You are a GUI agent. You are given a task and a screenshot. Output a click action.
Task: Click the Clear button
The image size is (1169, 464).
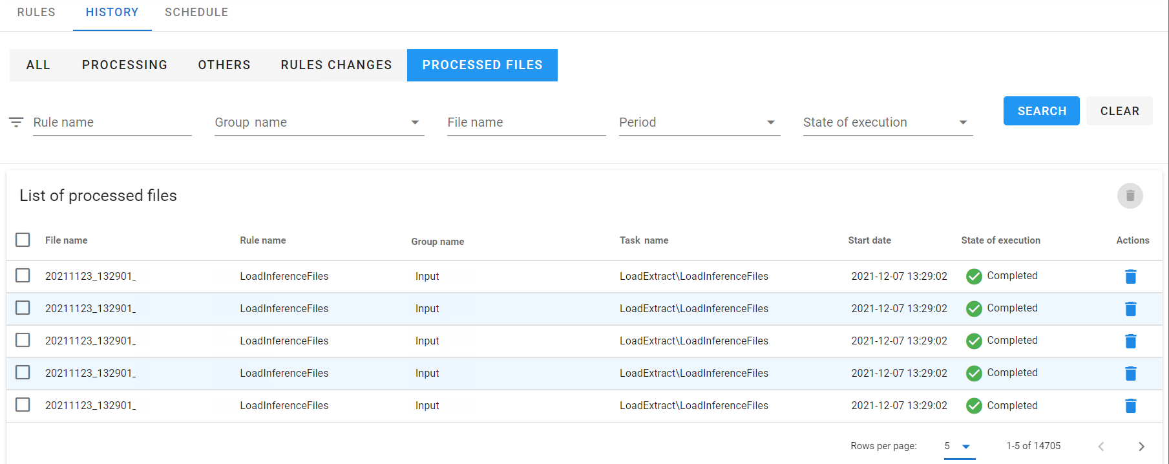[1119, 111]
